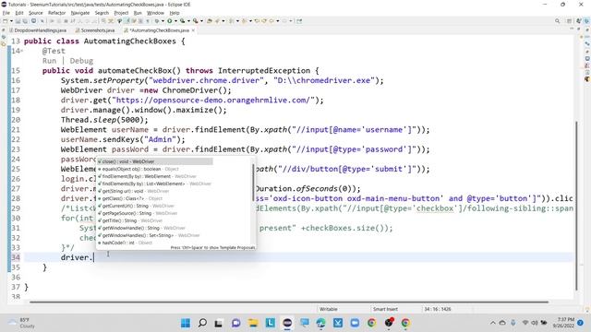This screenshot has height=332, width=591.
Task: Open the File menu
Action: (x=6, y=13)
